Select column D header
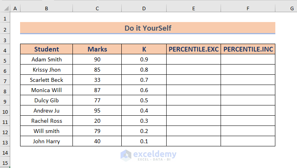297x168 pixels. [144, 8]
